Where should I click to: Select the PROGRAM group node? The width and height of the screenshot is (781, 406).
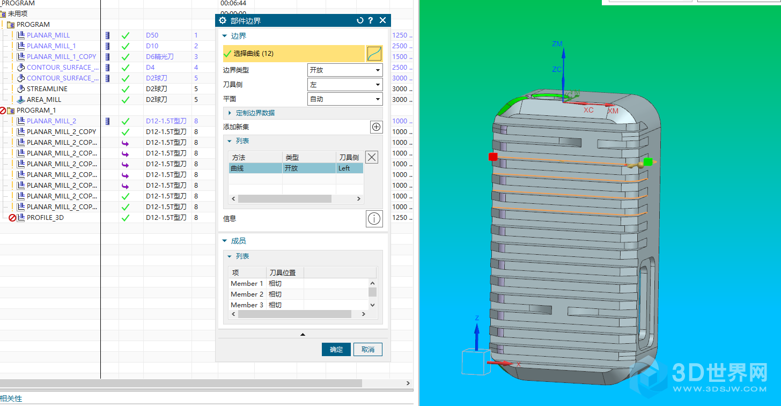click(x=33, y=24)
